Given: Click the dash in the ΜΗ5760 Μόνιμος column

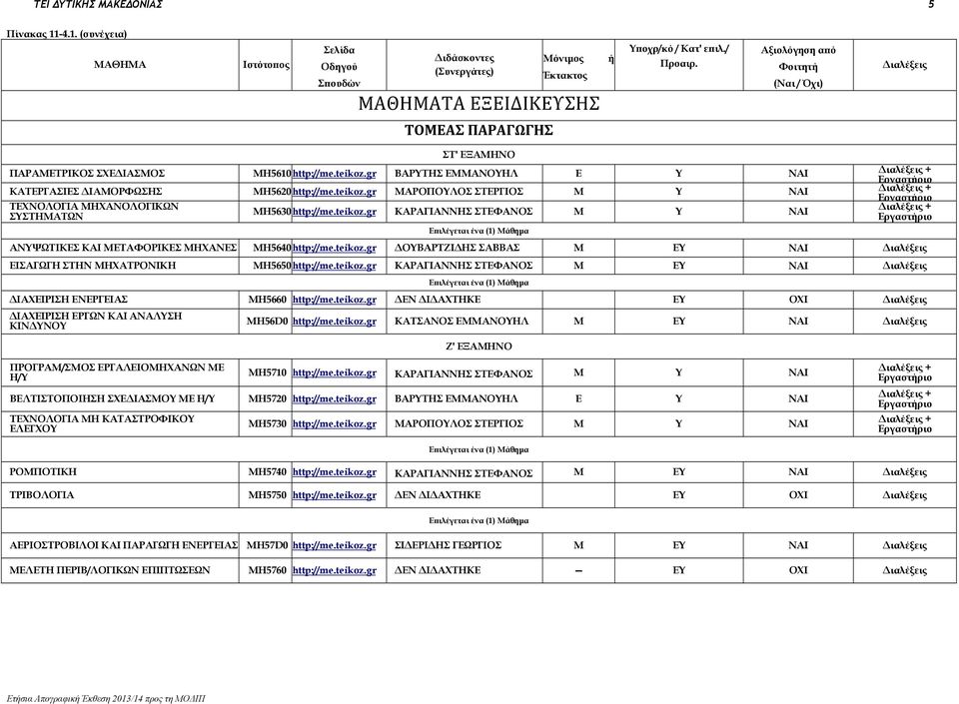Looking at the screenshot, I should tap(578, 571).
